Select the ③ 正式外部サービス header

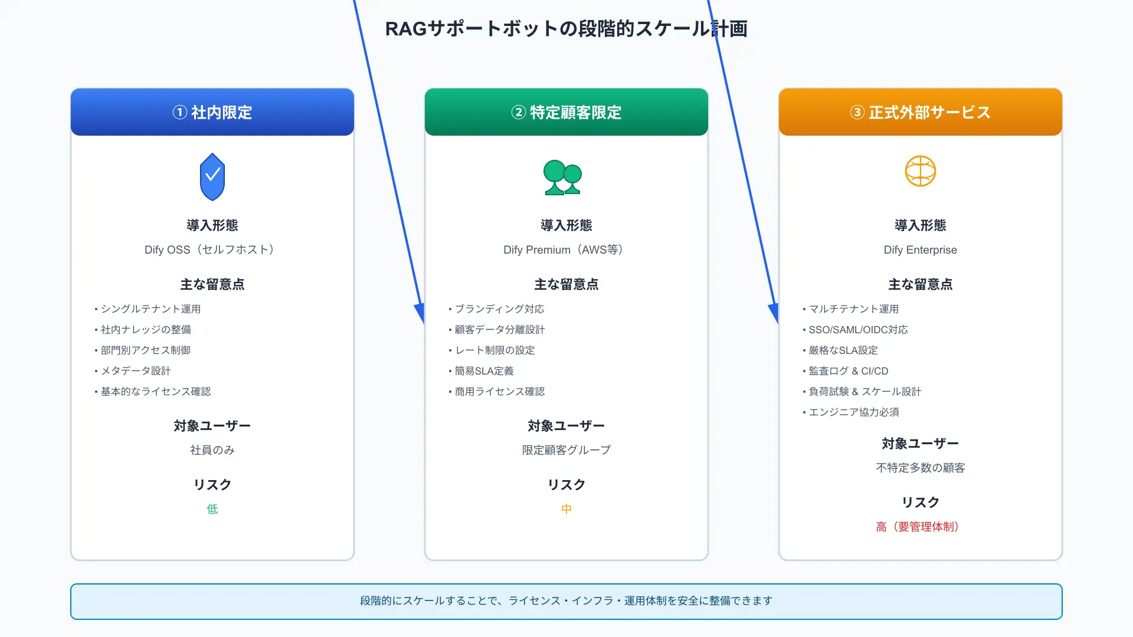point(921,112)
